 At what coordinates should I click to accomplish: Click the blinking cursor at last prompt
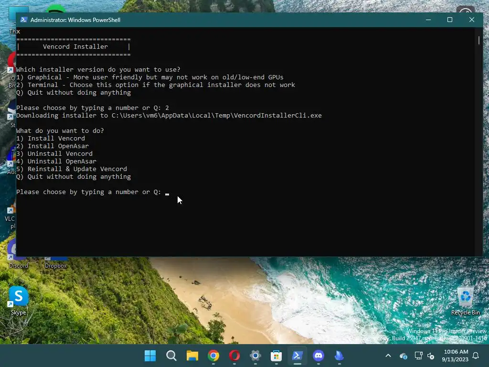click(x=167, y=194)
